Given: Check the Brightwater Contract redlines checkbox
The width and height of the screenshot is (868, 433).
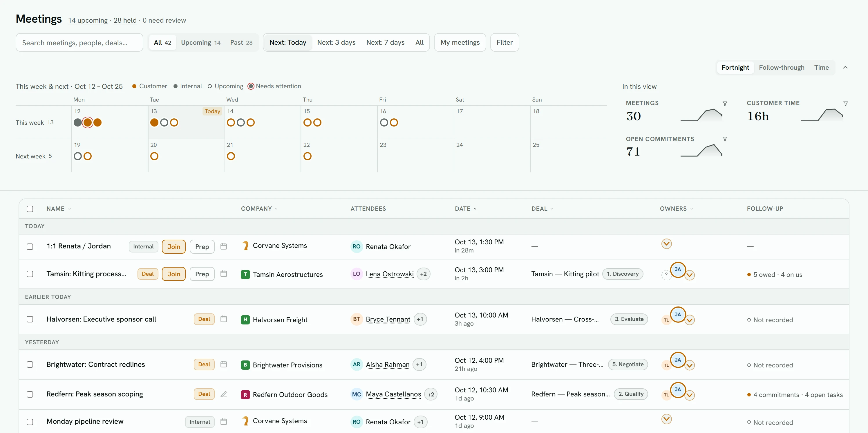Looking at the screenshot, I should click(30, 365).
